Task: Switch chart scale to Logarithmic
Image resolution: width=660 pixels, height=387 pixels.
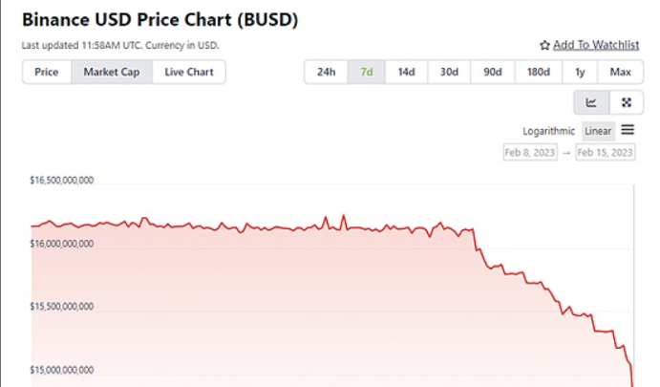Action: pos(549,131)
